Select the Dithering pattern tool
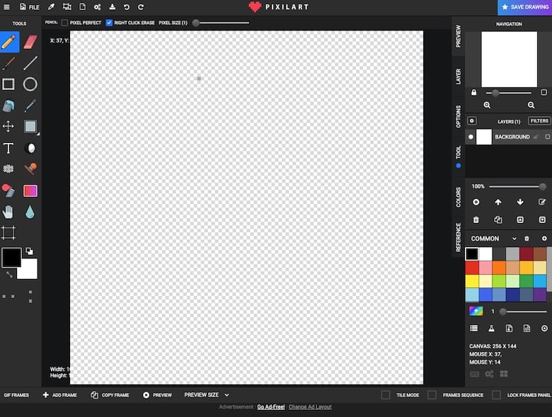Viewport: 552px width, 417px height. 8,169
